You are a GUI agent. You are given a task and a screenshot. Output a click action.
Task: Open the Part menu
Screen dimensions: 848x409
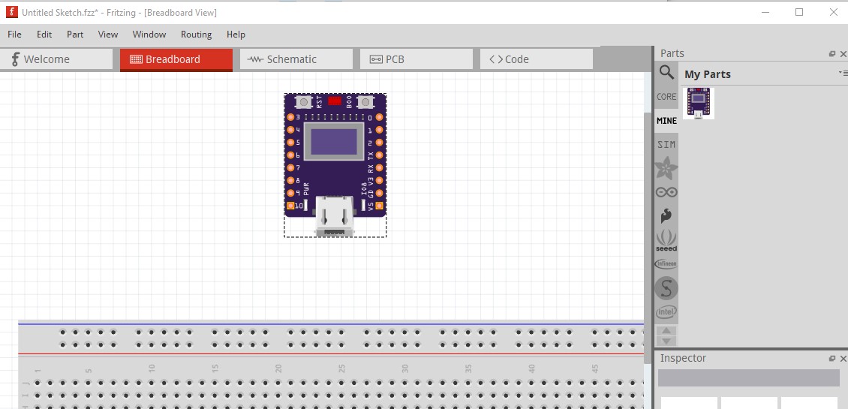coord(75,35)
